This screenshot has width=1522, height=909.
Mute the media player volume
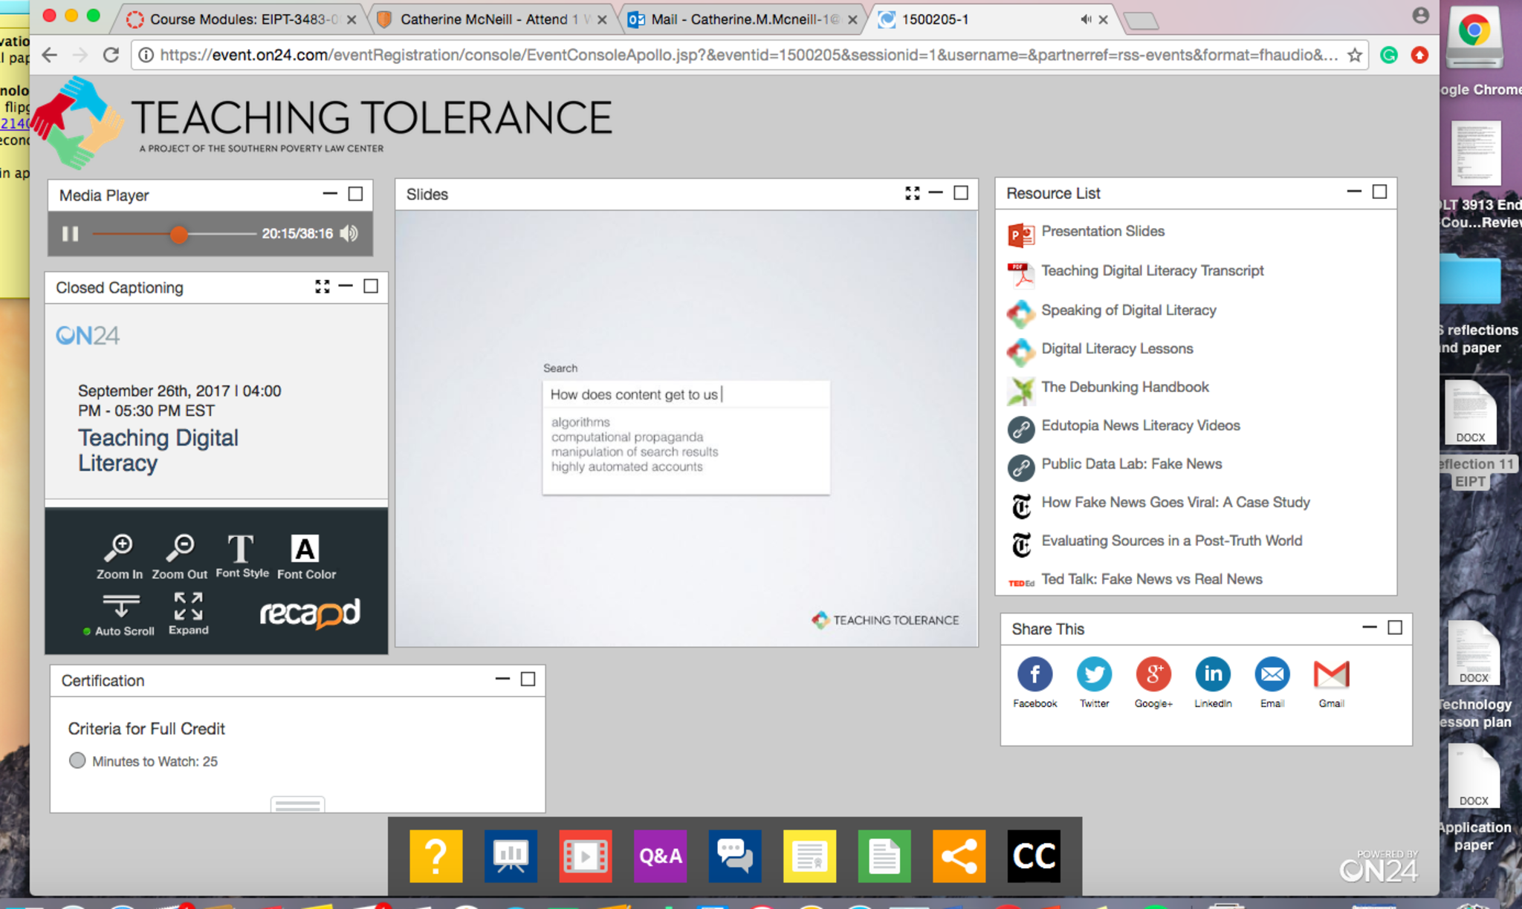349,233
